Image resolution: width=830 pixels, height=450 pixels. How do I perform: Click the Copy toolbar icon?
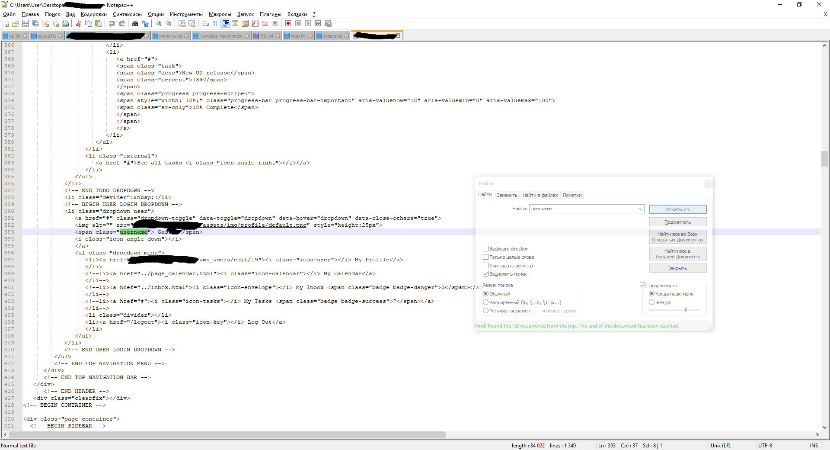tap(89, 23)
